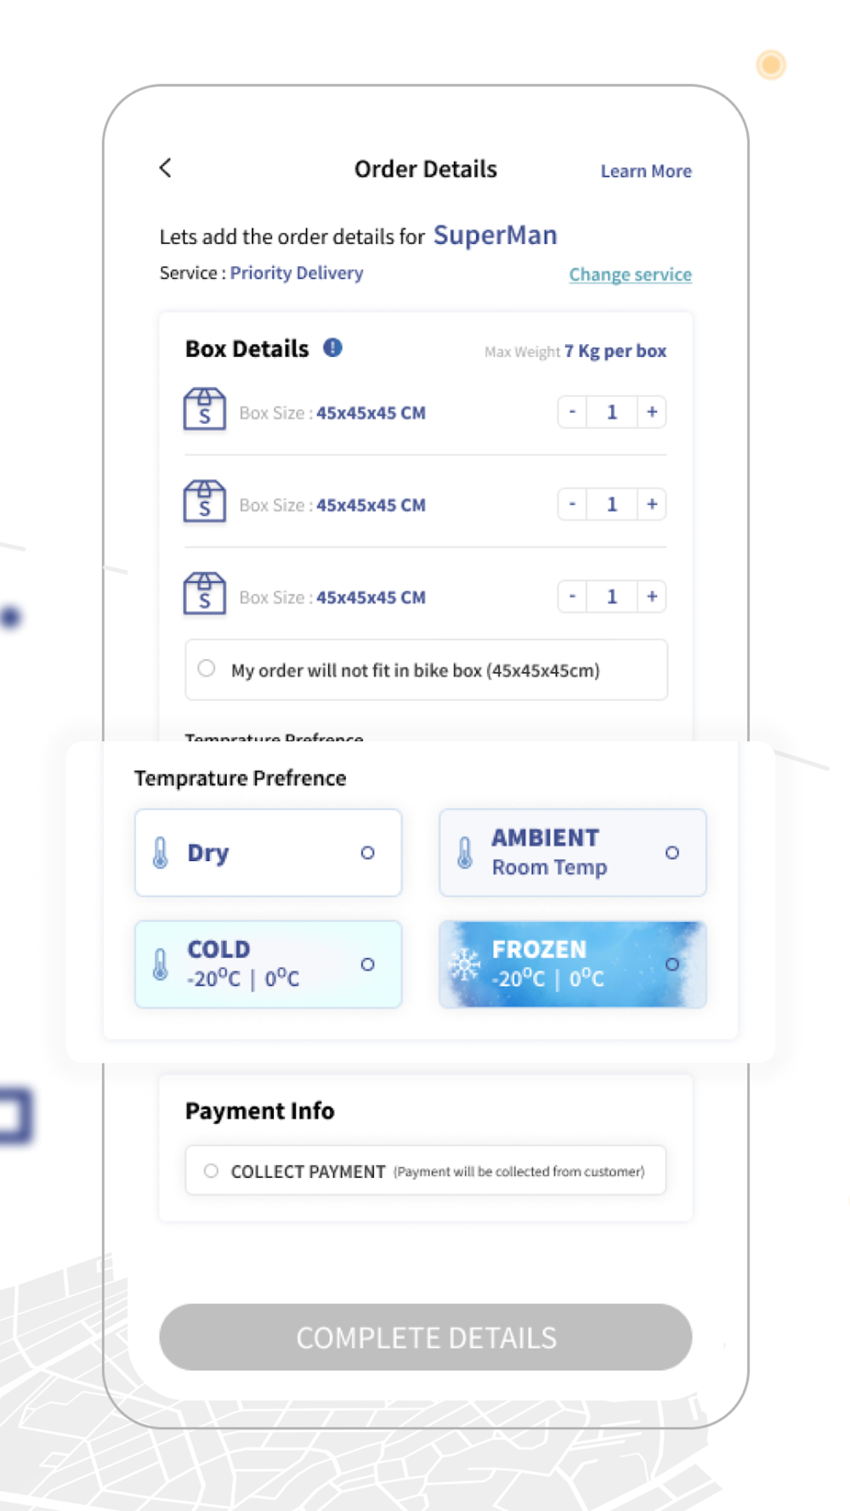The width and height of the screenshot is (850, 1511).
Task: Go back using the left chevron
Action: (x=166, y=168)
